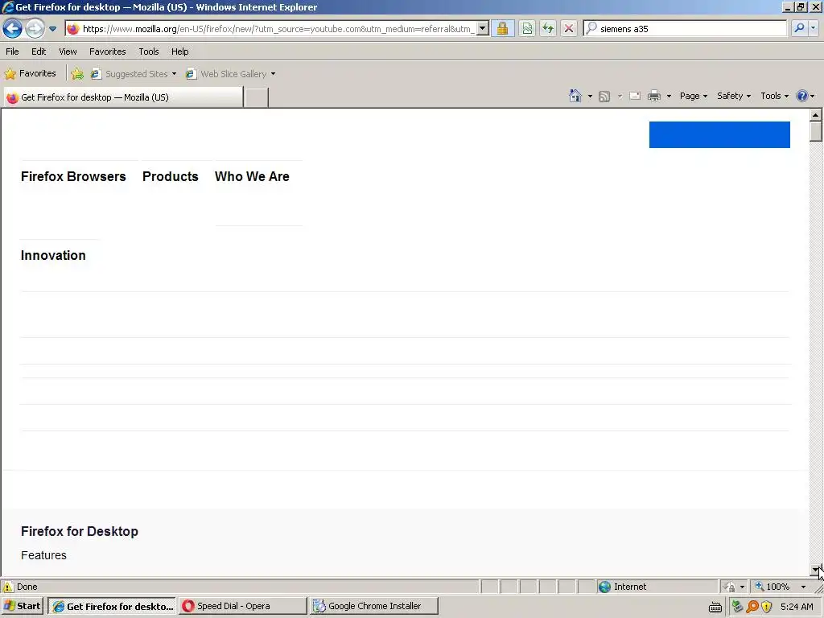
Task: Click the Safely Remove Hardware tray icon
Action: (737, 607)
